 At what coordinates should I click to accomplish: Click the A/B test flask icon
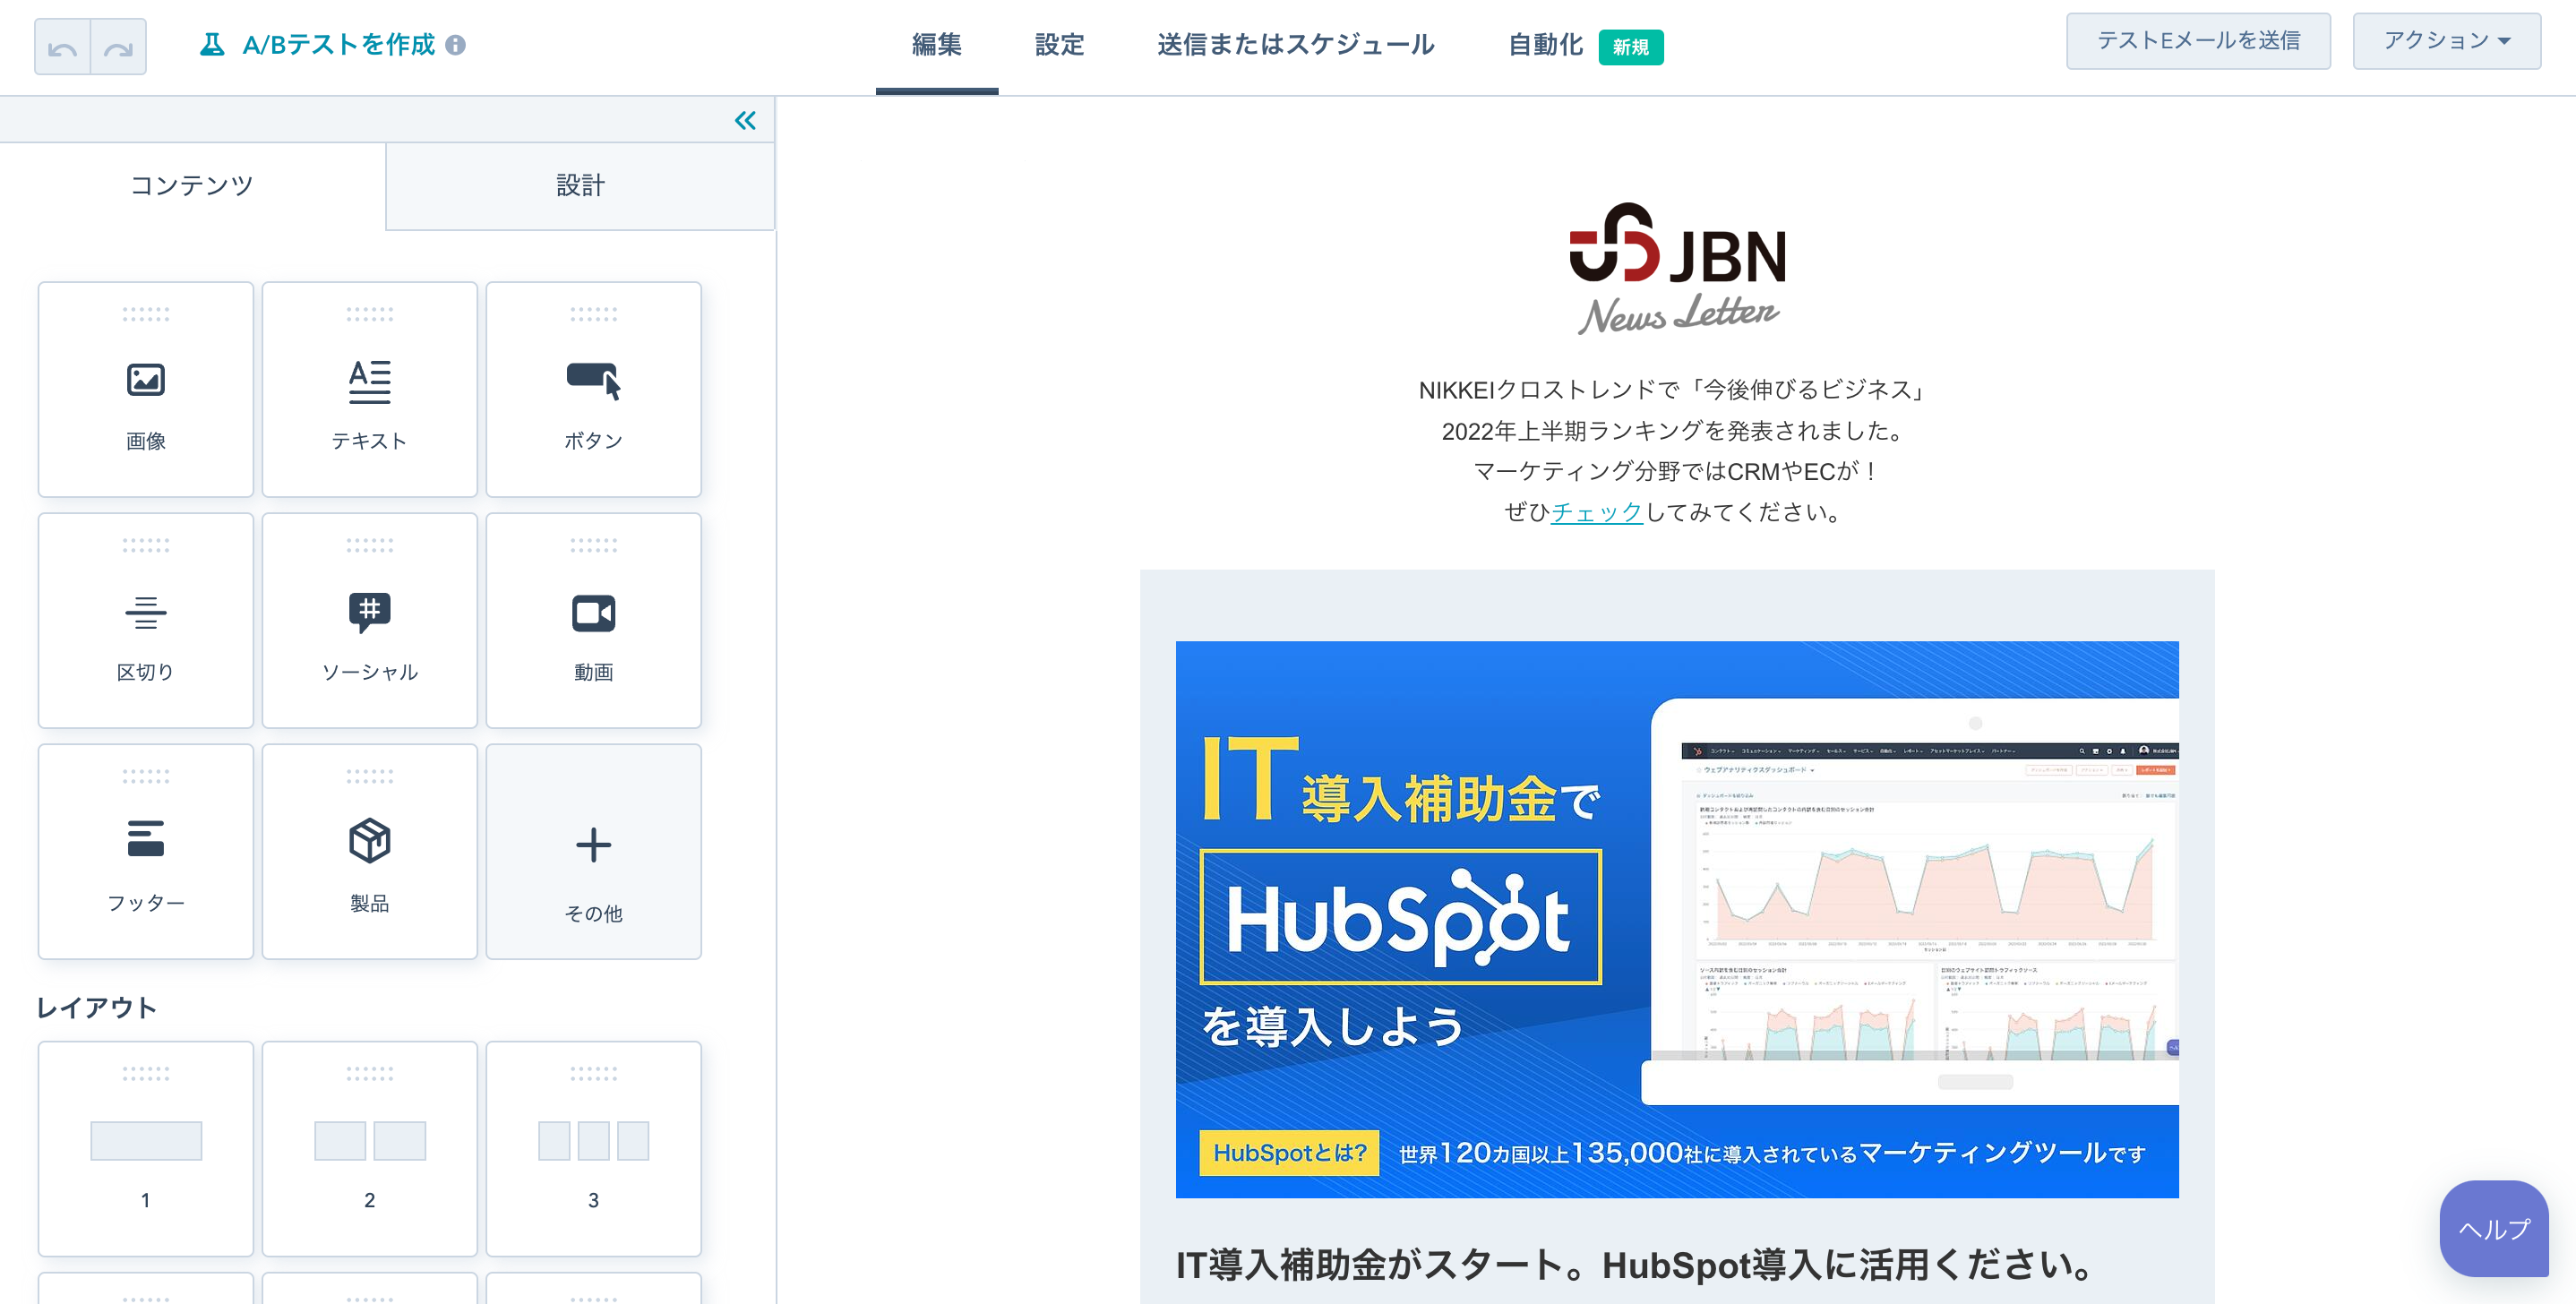tap(212, 44)
